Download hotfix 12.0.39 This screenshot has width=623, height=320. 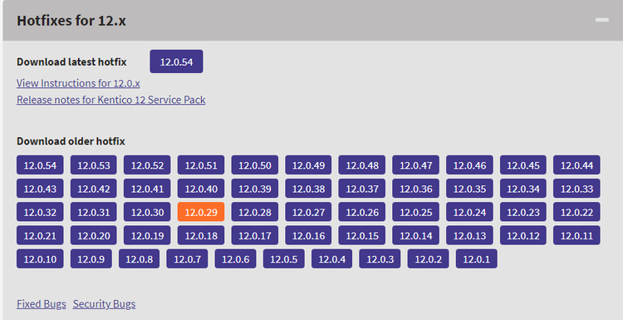click(255, 189)
